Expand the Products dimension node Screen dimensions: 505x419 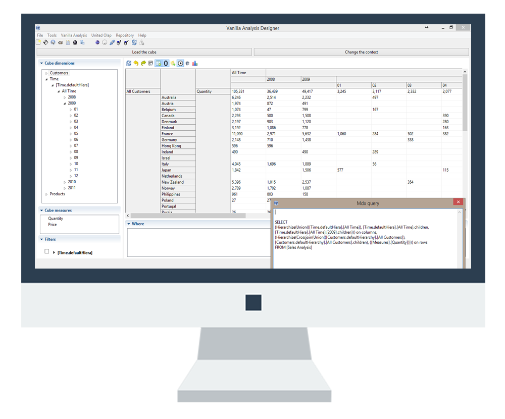46,194
